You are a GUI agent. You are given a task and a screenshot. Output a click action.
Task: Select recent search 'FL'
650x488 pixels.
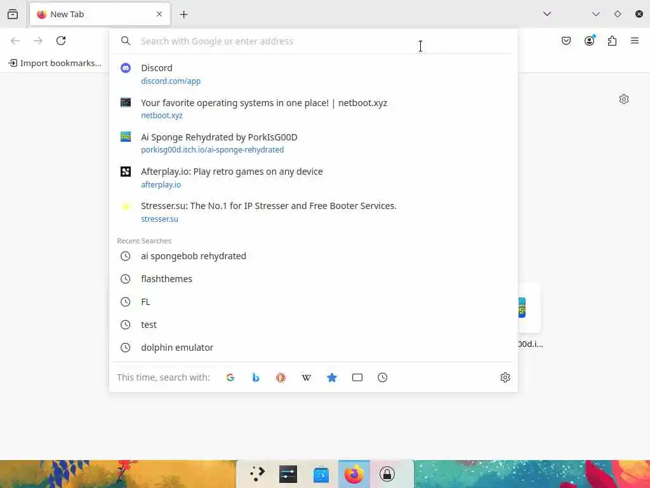tap(314, 302)
